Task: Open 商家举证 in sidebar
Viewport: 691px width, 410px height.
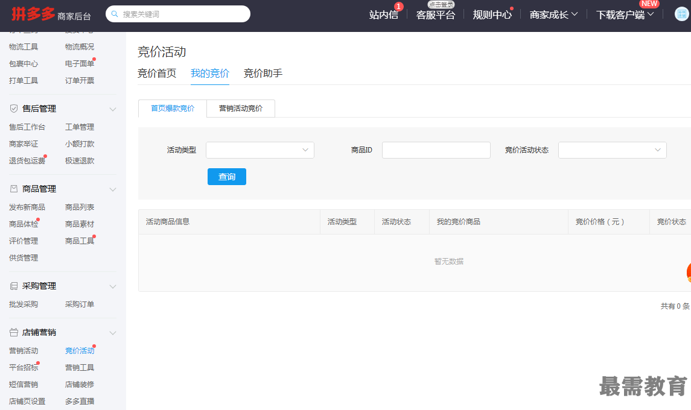Action: [24, 144]
